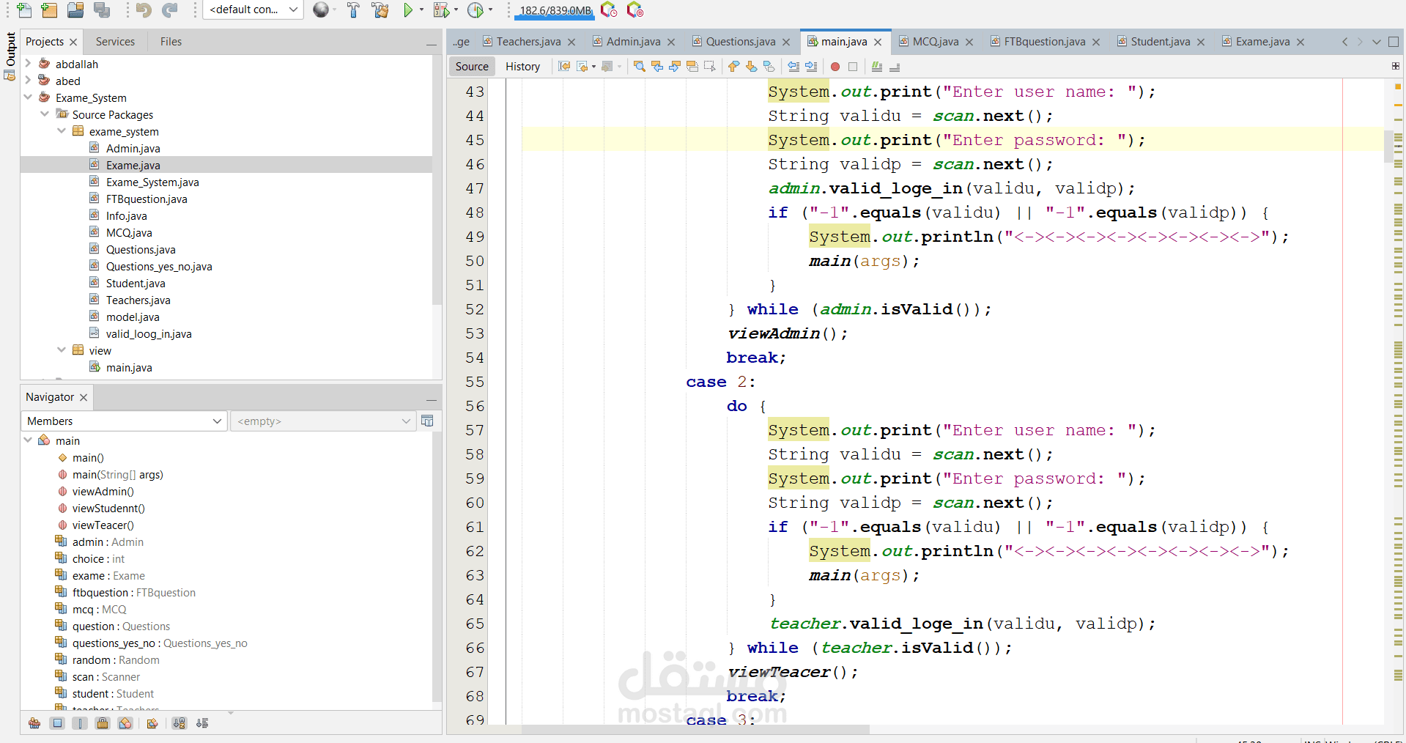The height and width of the screenshot is (743, 1406).
Task: Click the memory usage indicator bar
Action: 555,10
